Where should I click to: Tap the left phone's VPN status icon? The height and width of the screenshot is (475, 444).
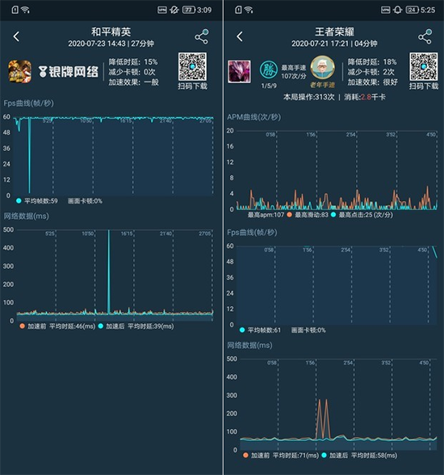pos(162,10)
